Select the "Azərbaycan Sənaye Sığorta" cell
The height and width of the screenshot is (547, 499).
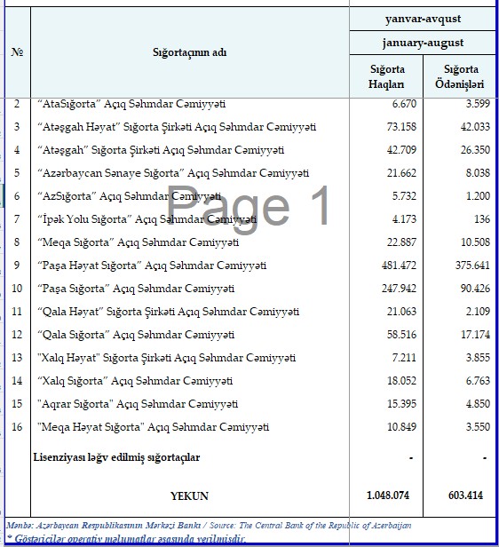(173, 173)
